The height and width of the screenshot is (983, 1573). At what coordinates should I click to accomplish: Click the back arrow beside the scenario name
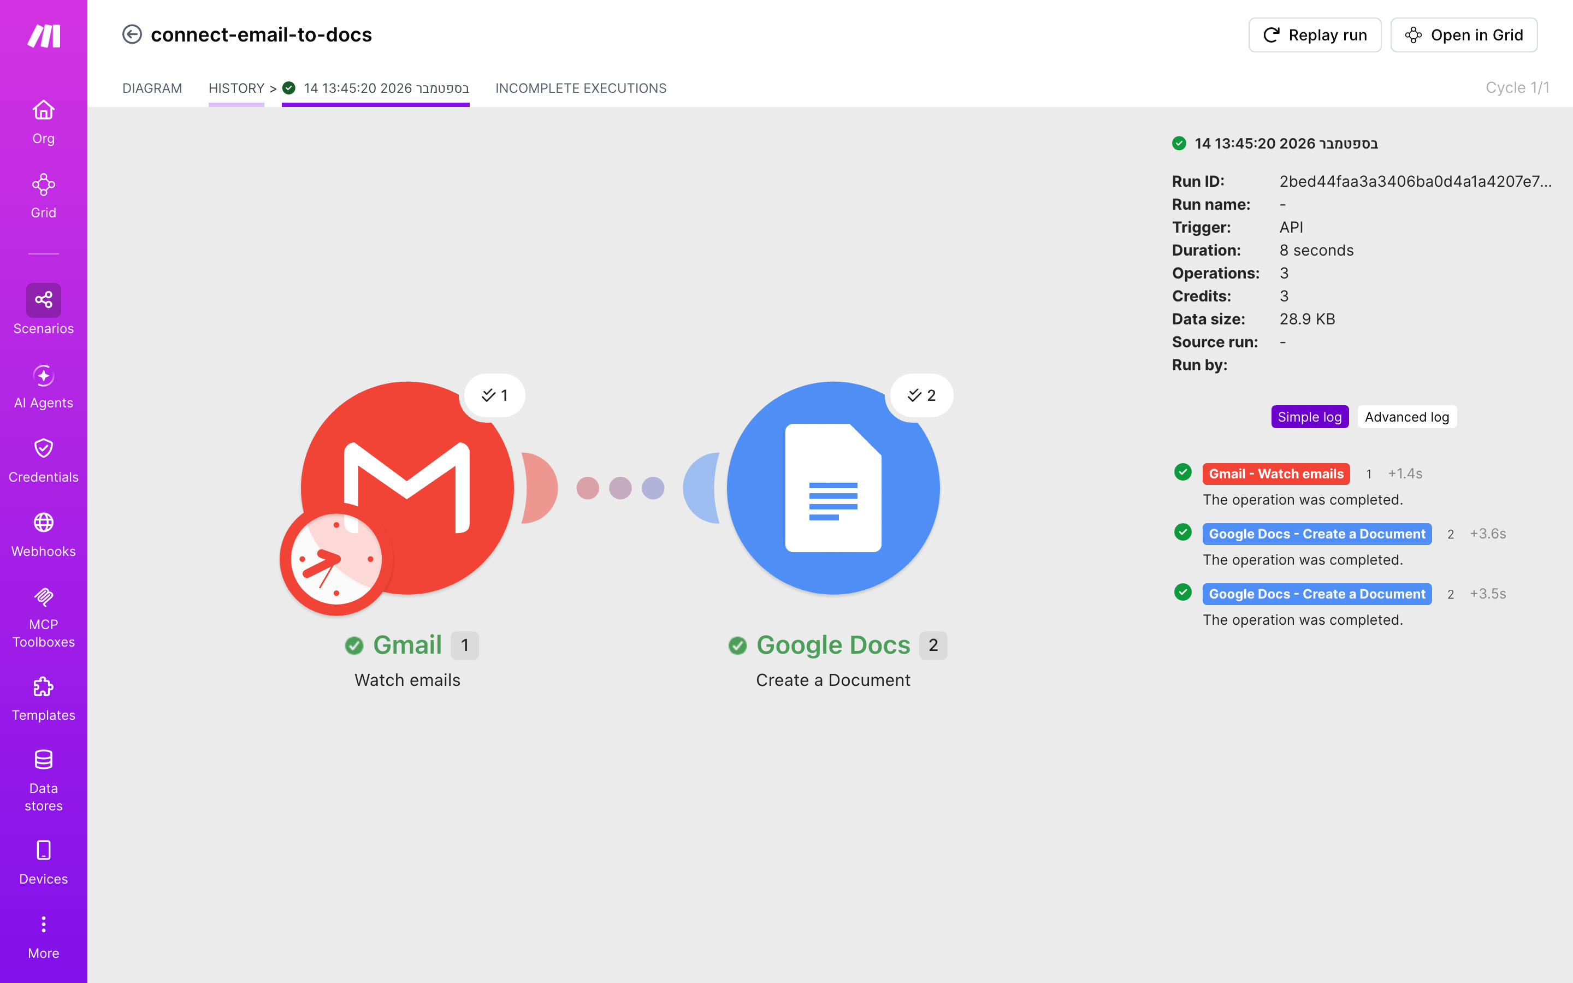(132, 34)
